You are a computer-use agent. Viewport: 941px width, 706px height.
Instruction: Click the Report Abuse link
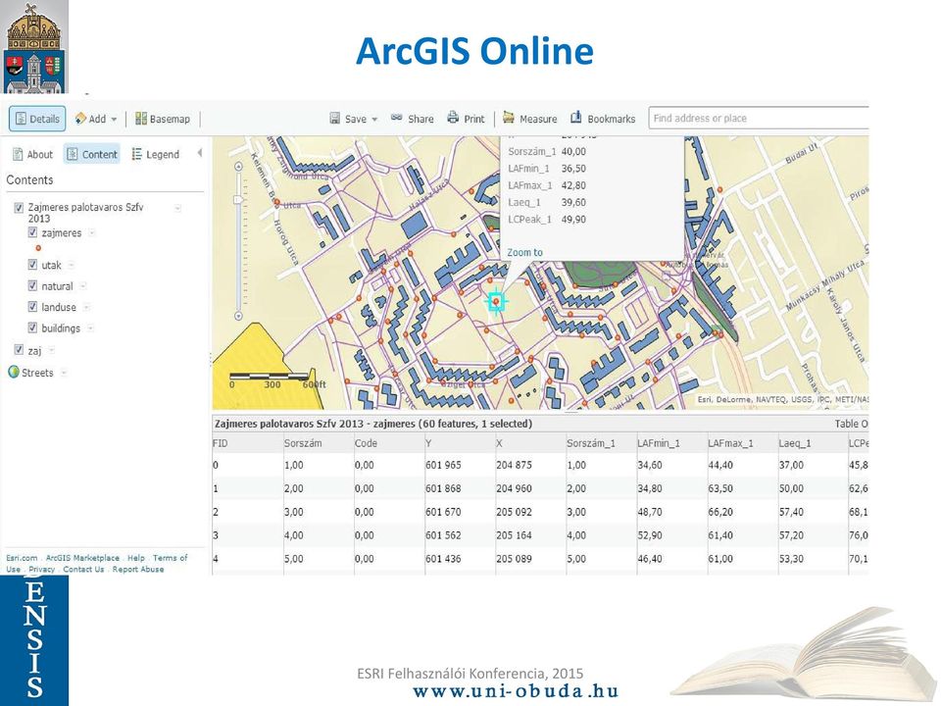pos(138,569)
